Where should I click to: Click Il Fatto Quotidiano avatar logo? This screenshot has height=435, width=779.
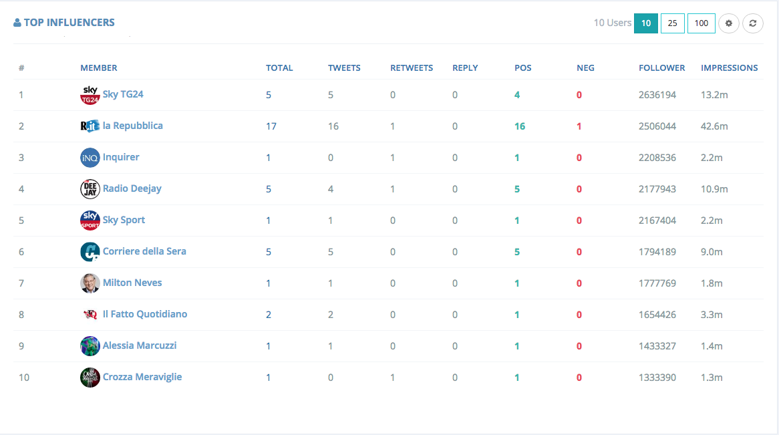90,314
